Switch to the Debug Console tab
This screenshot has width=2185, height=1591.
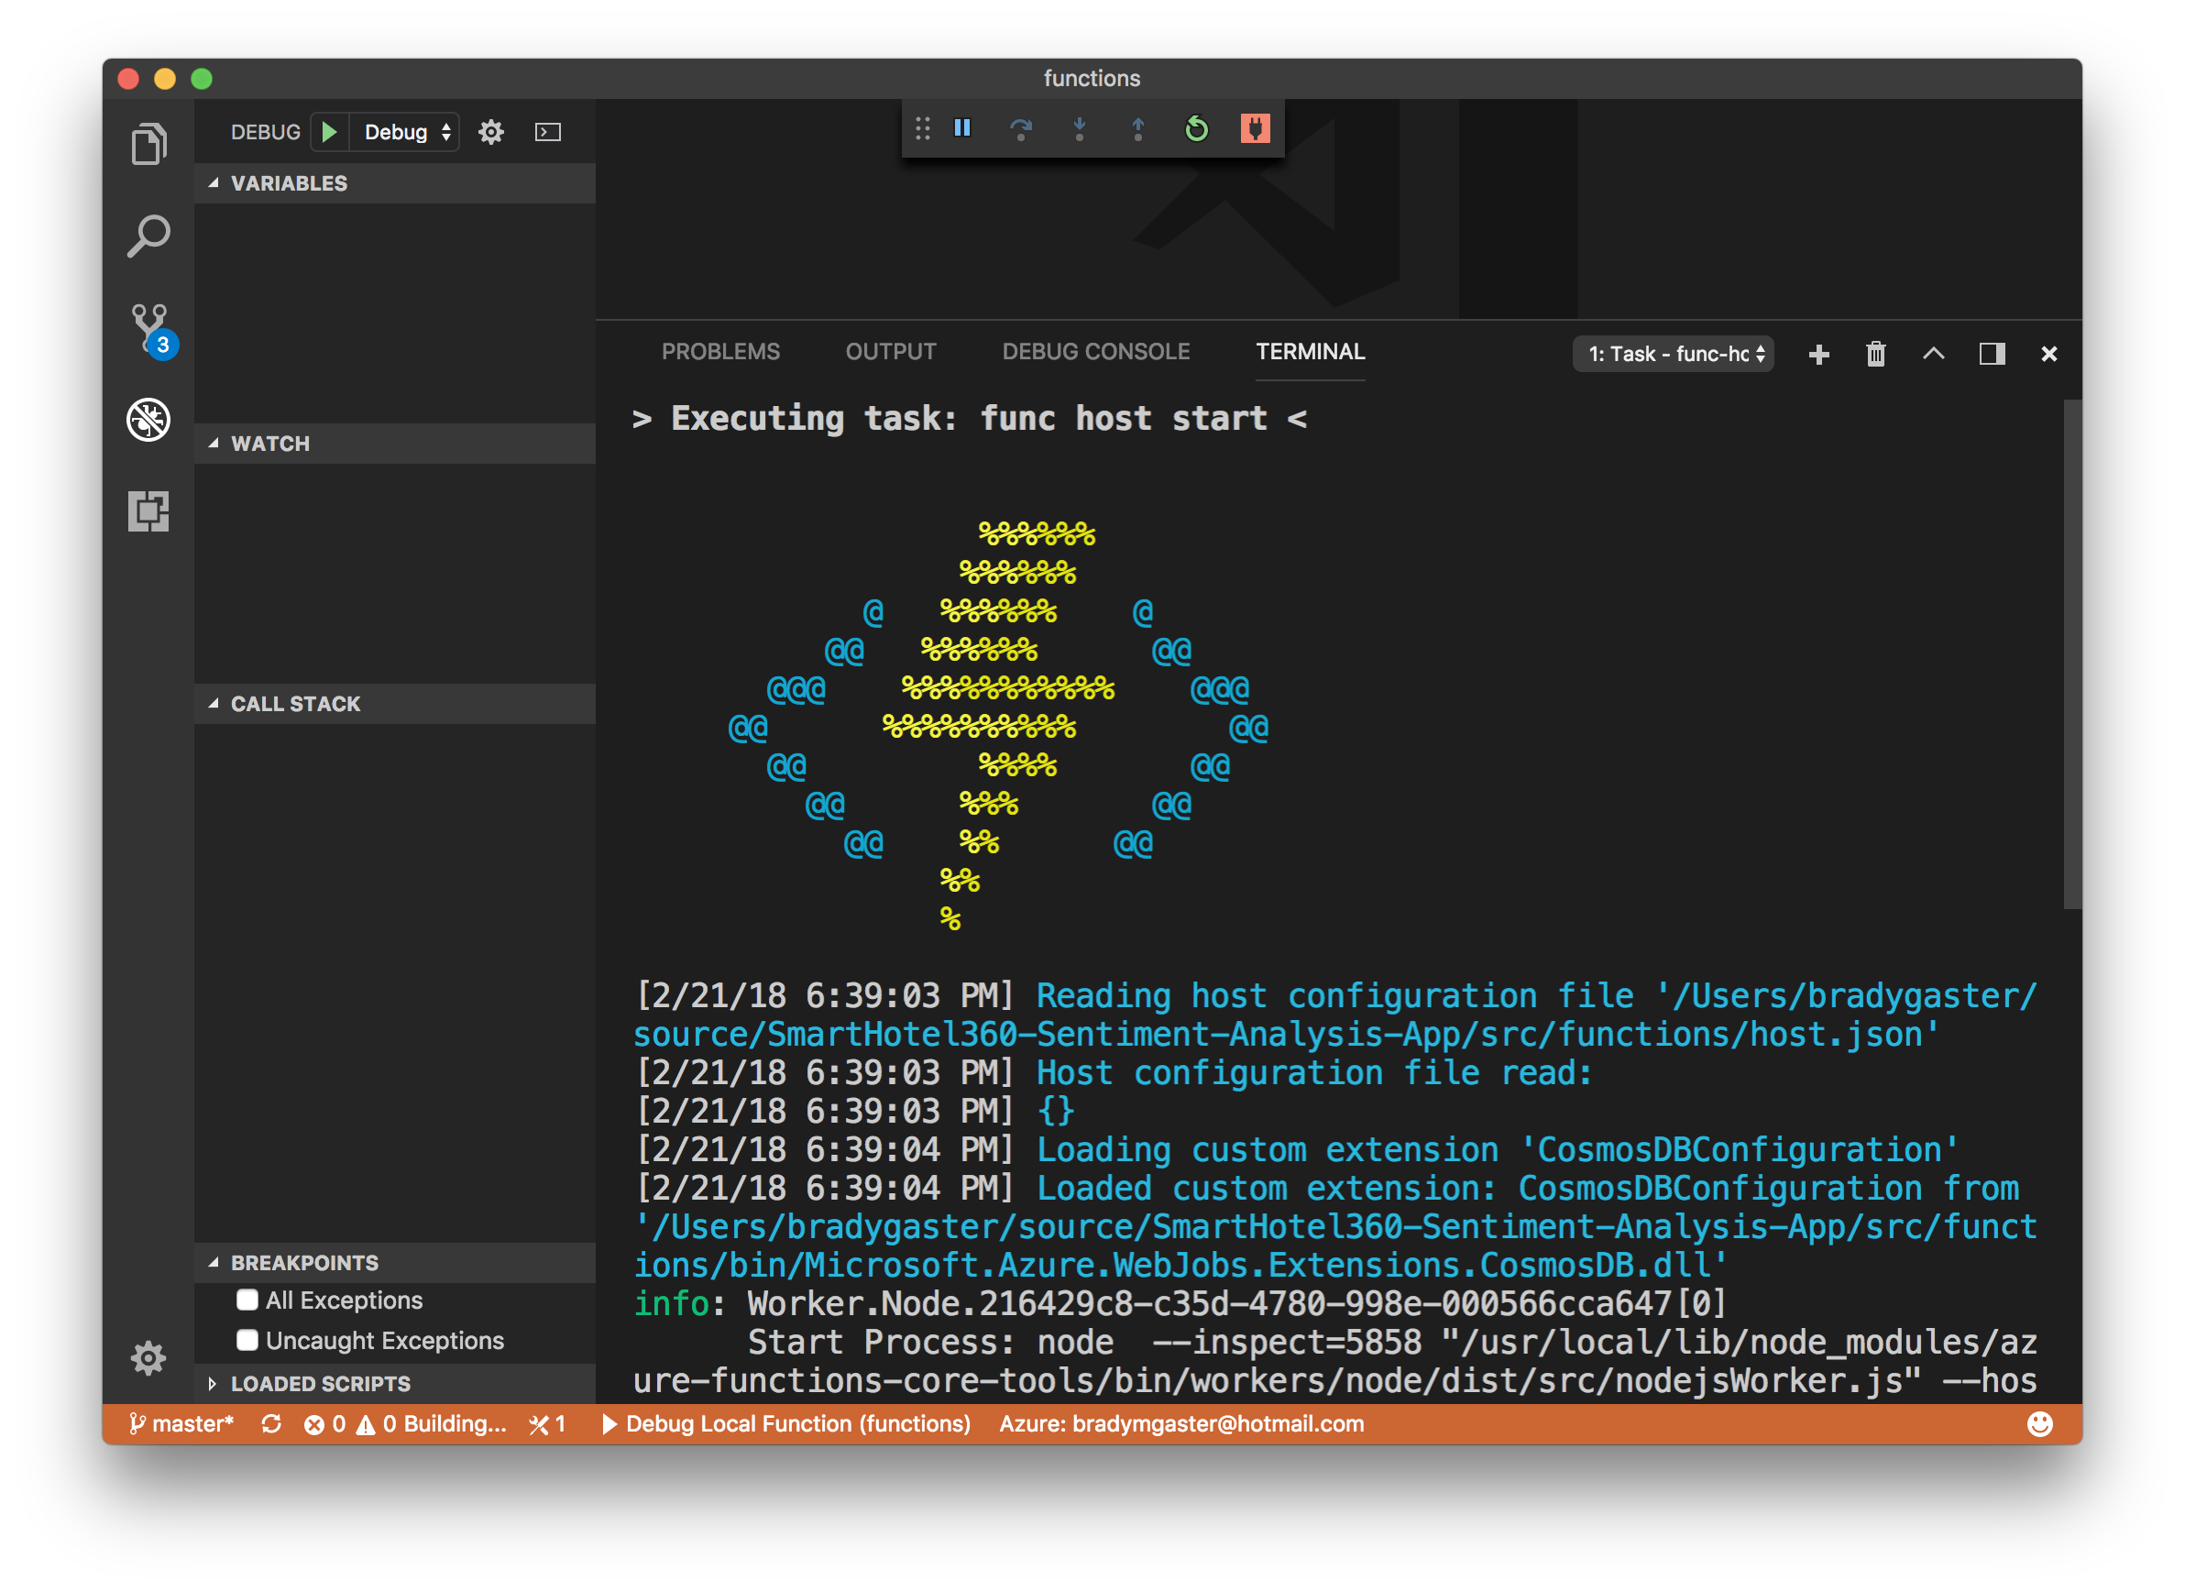point(1095,352)
